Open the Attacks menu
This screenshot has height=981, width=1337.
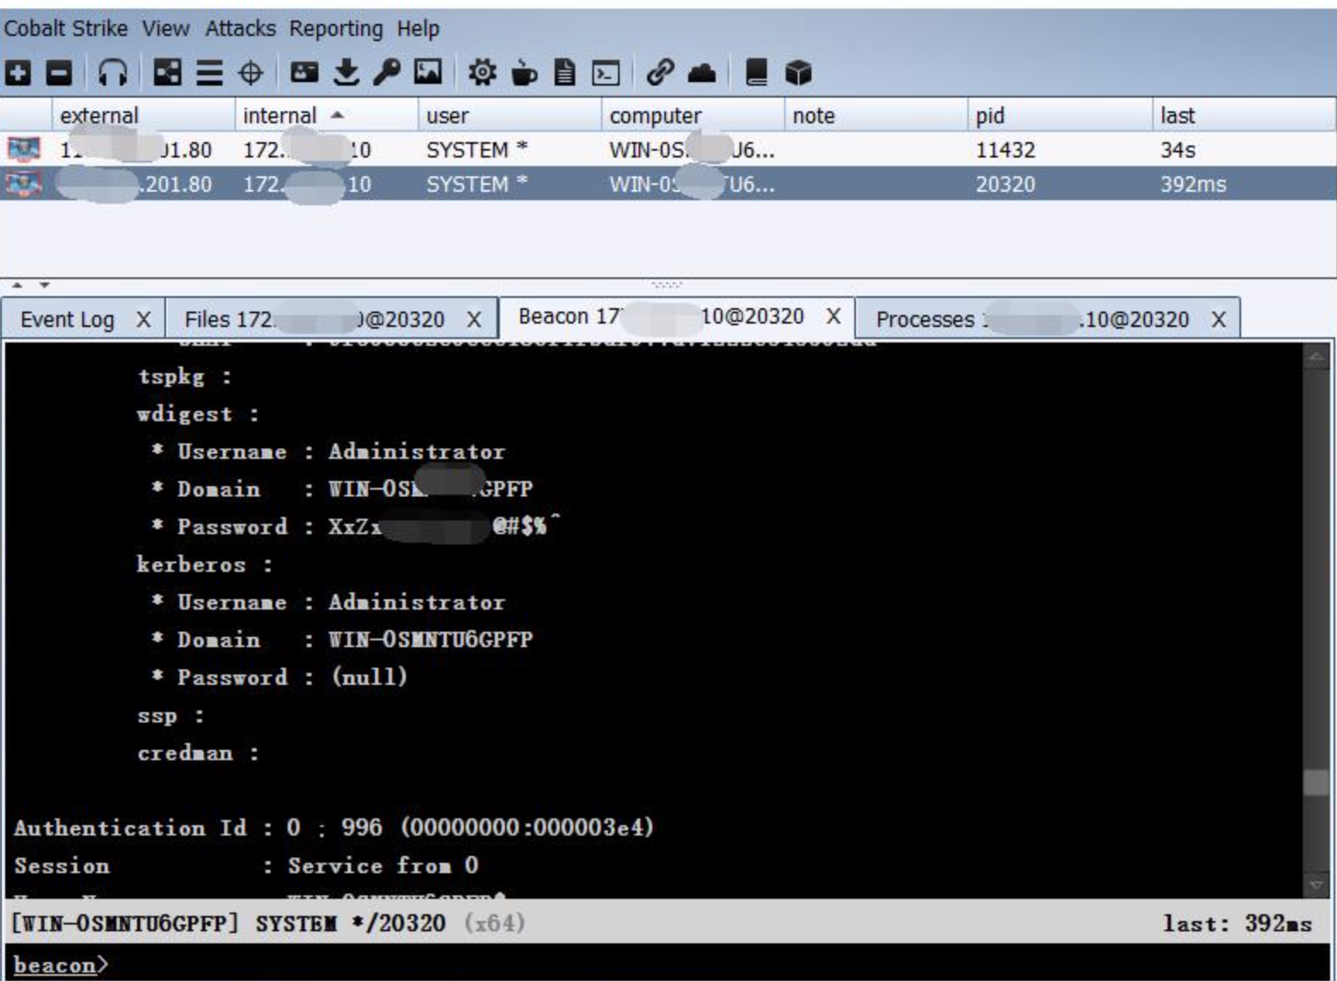click(x=240, y=28)
